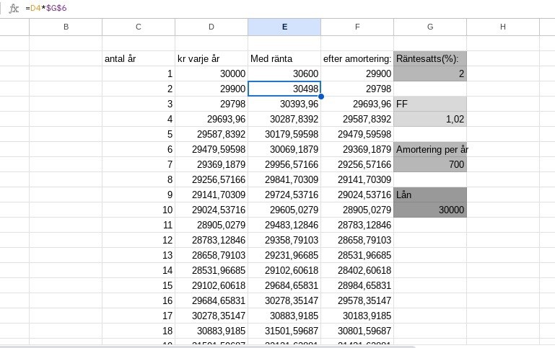This screenshot has width=555, height=348.
Task: Select column F header
Action: (x=357, y=27)
